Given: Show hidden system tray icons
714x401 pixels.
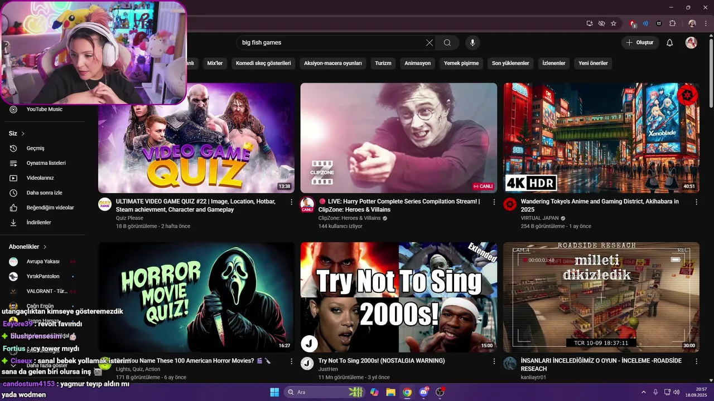Looking at the screenshot, I should tap(643, 392).
